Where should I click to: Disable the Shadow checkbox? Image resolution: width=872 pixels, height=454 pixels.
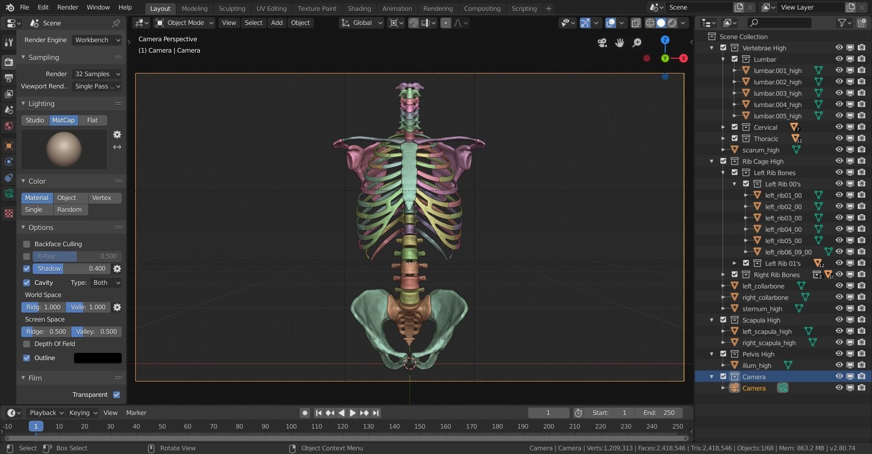(x=26, y=268)
